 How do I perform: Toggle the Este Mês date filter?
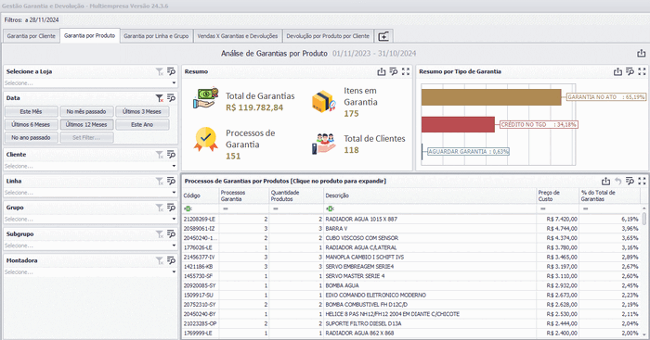click(31, 112)
